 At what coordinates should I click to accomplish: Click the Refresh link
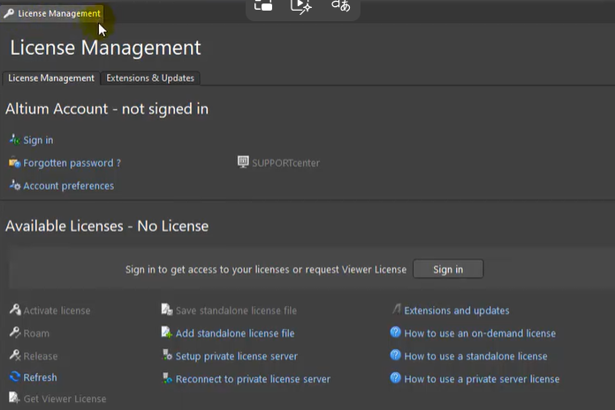40,377
